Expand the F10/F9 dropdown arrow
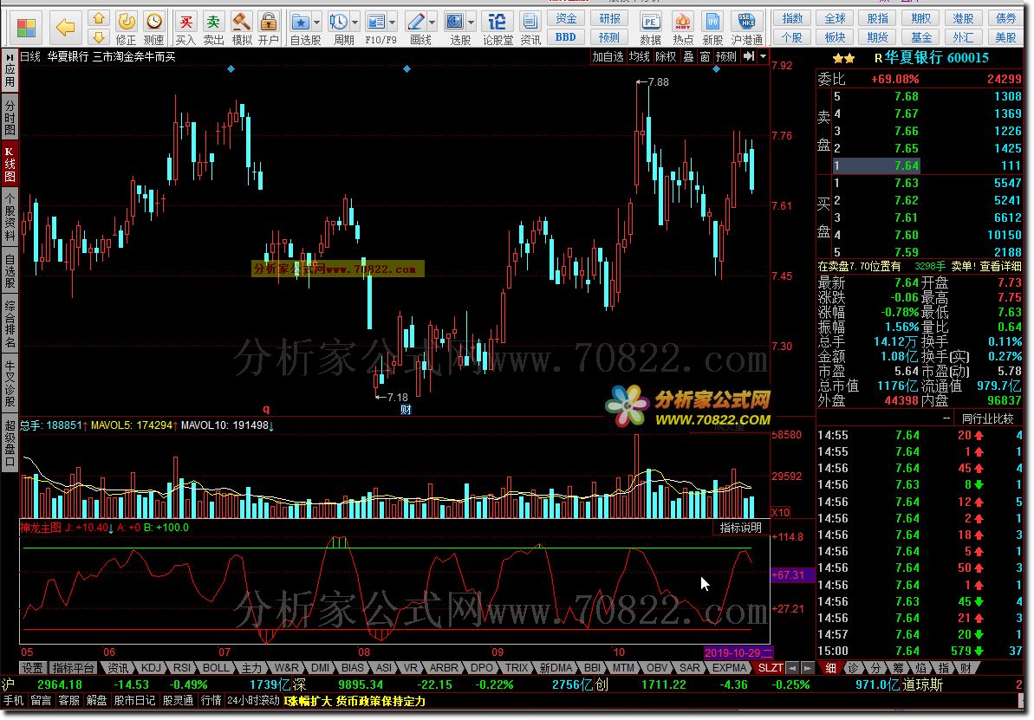The width and height of the screenshot is (1034, 720). (x=393, y=23)
